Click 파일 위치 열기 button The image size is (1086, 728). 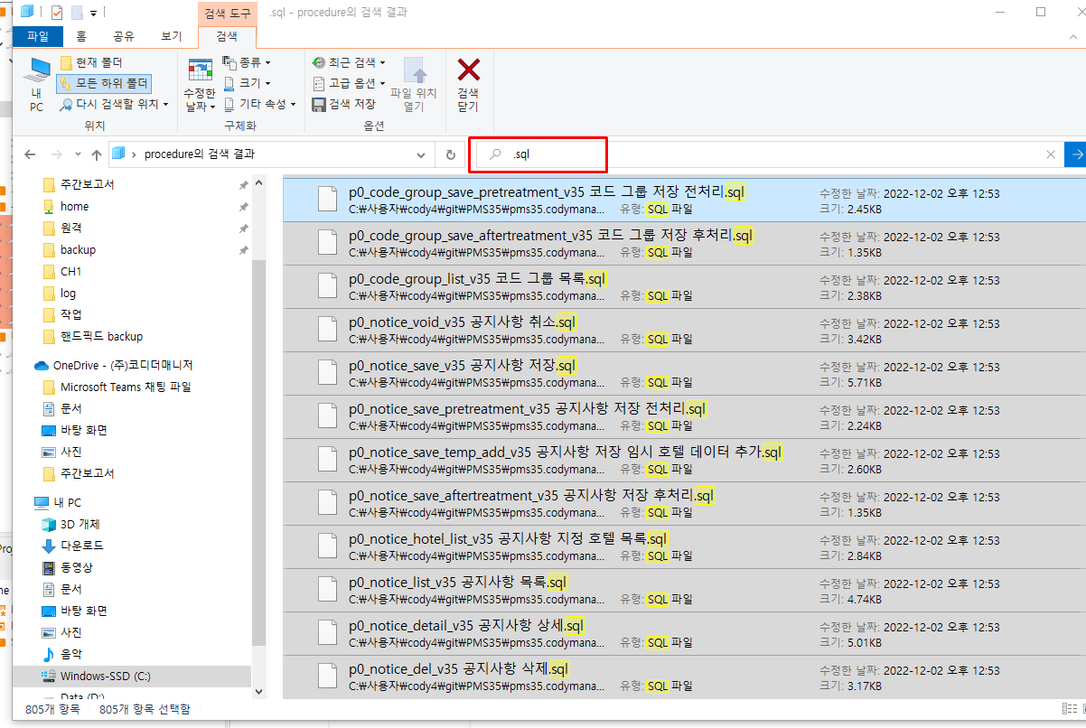414,86
